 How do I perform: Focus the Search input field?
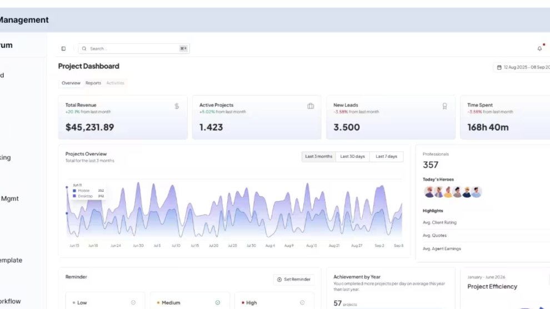click(134, 48)
